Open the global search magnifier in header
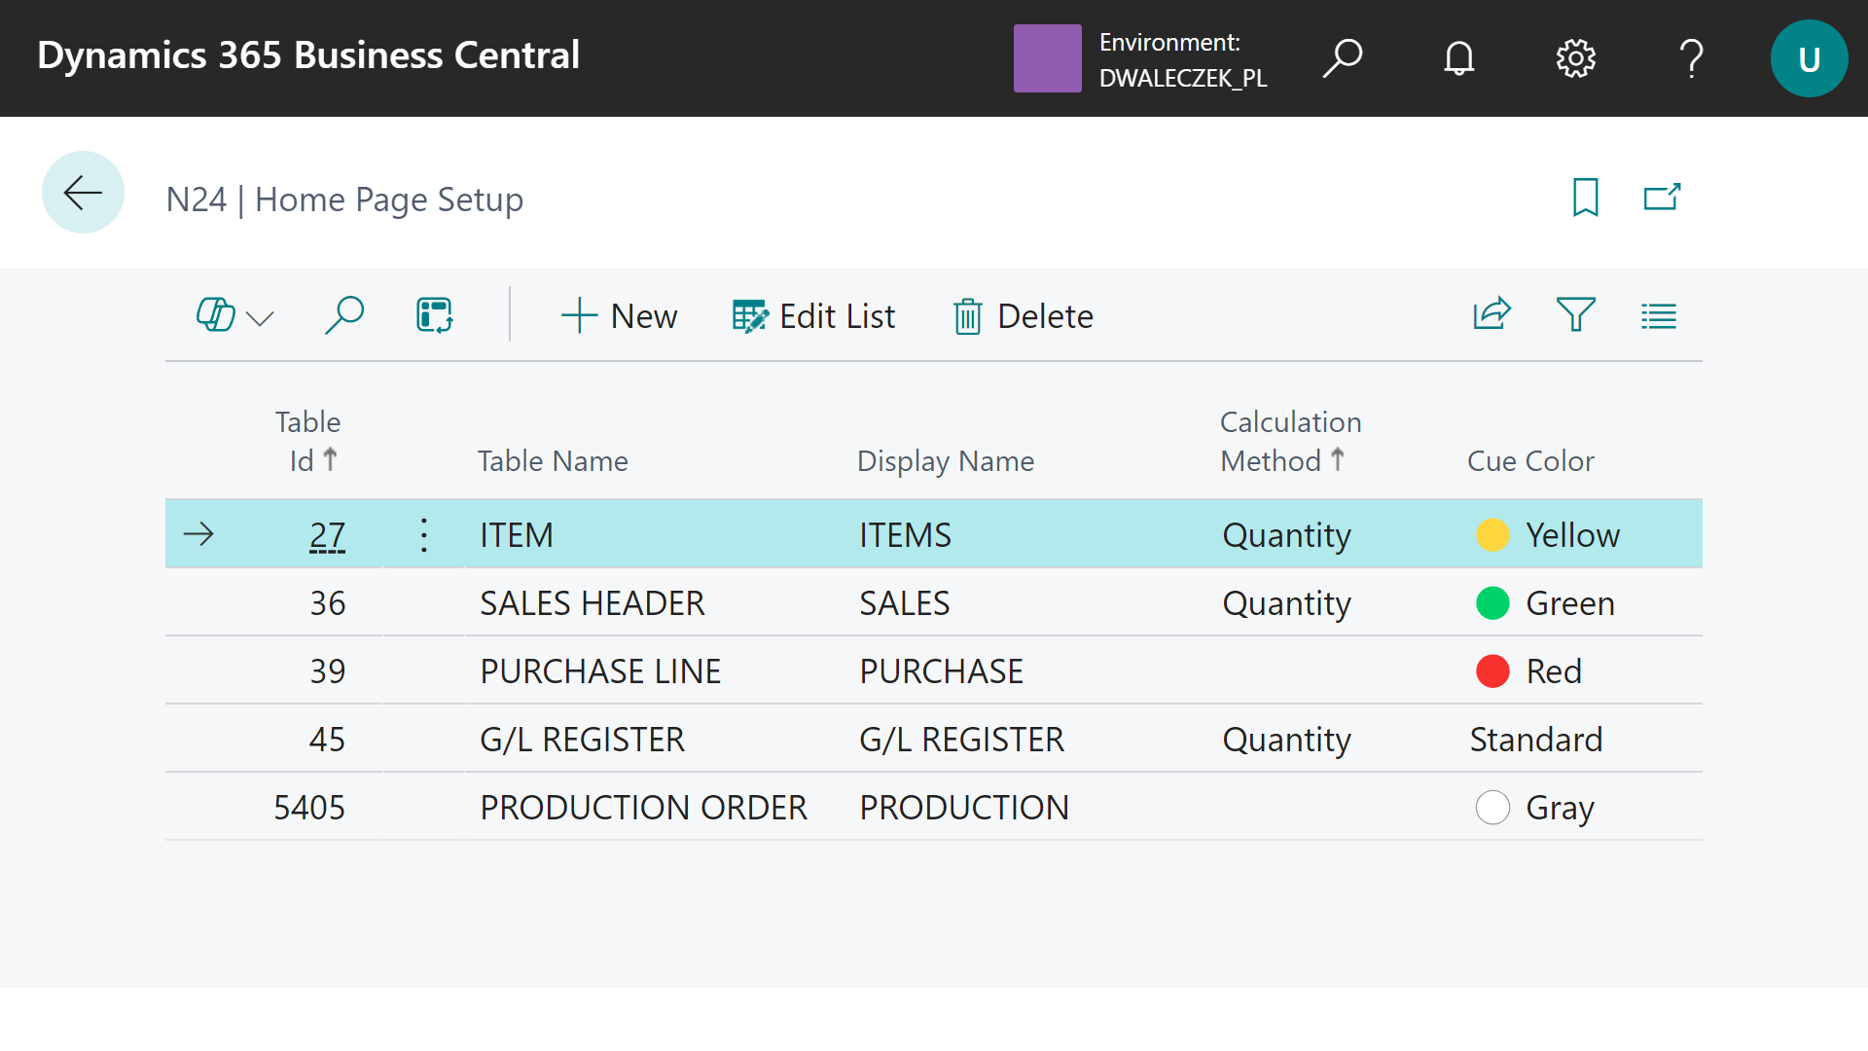 point(1343,58)
